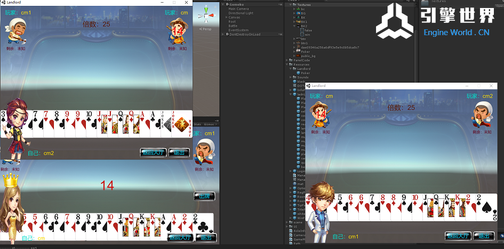Select EventSystem in Hierarchy
Screen dimensions: 504x249
click(x=238, y=30)
